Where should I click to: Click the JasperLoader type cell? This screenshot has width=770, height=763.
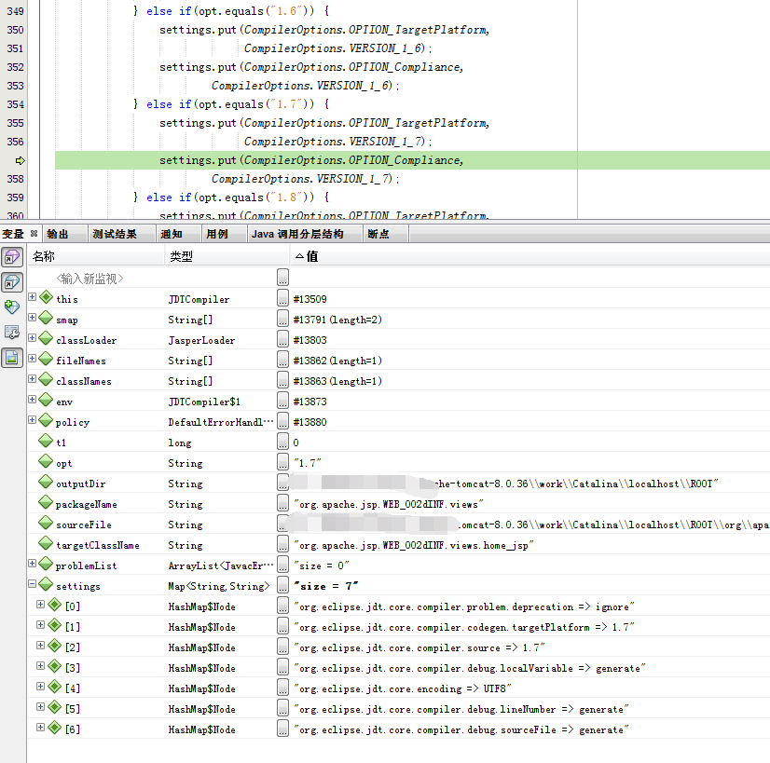coord(201,340)
